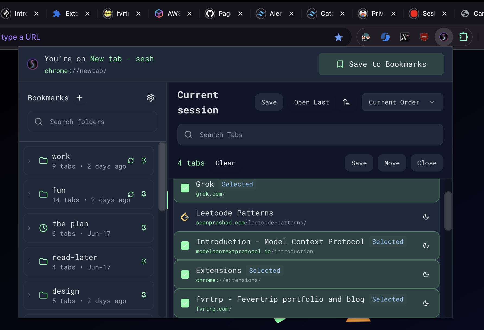Open the sesh extension icon in toolbar
The image size is (484, 330).
click(444, 37)
